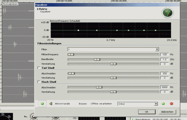Viewport: 187px width, 120px height.
Task: Click the green add preset icon
Action: pyautogui.click(x=163, y=103)
